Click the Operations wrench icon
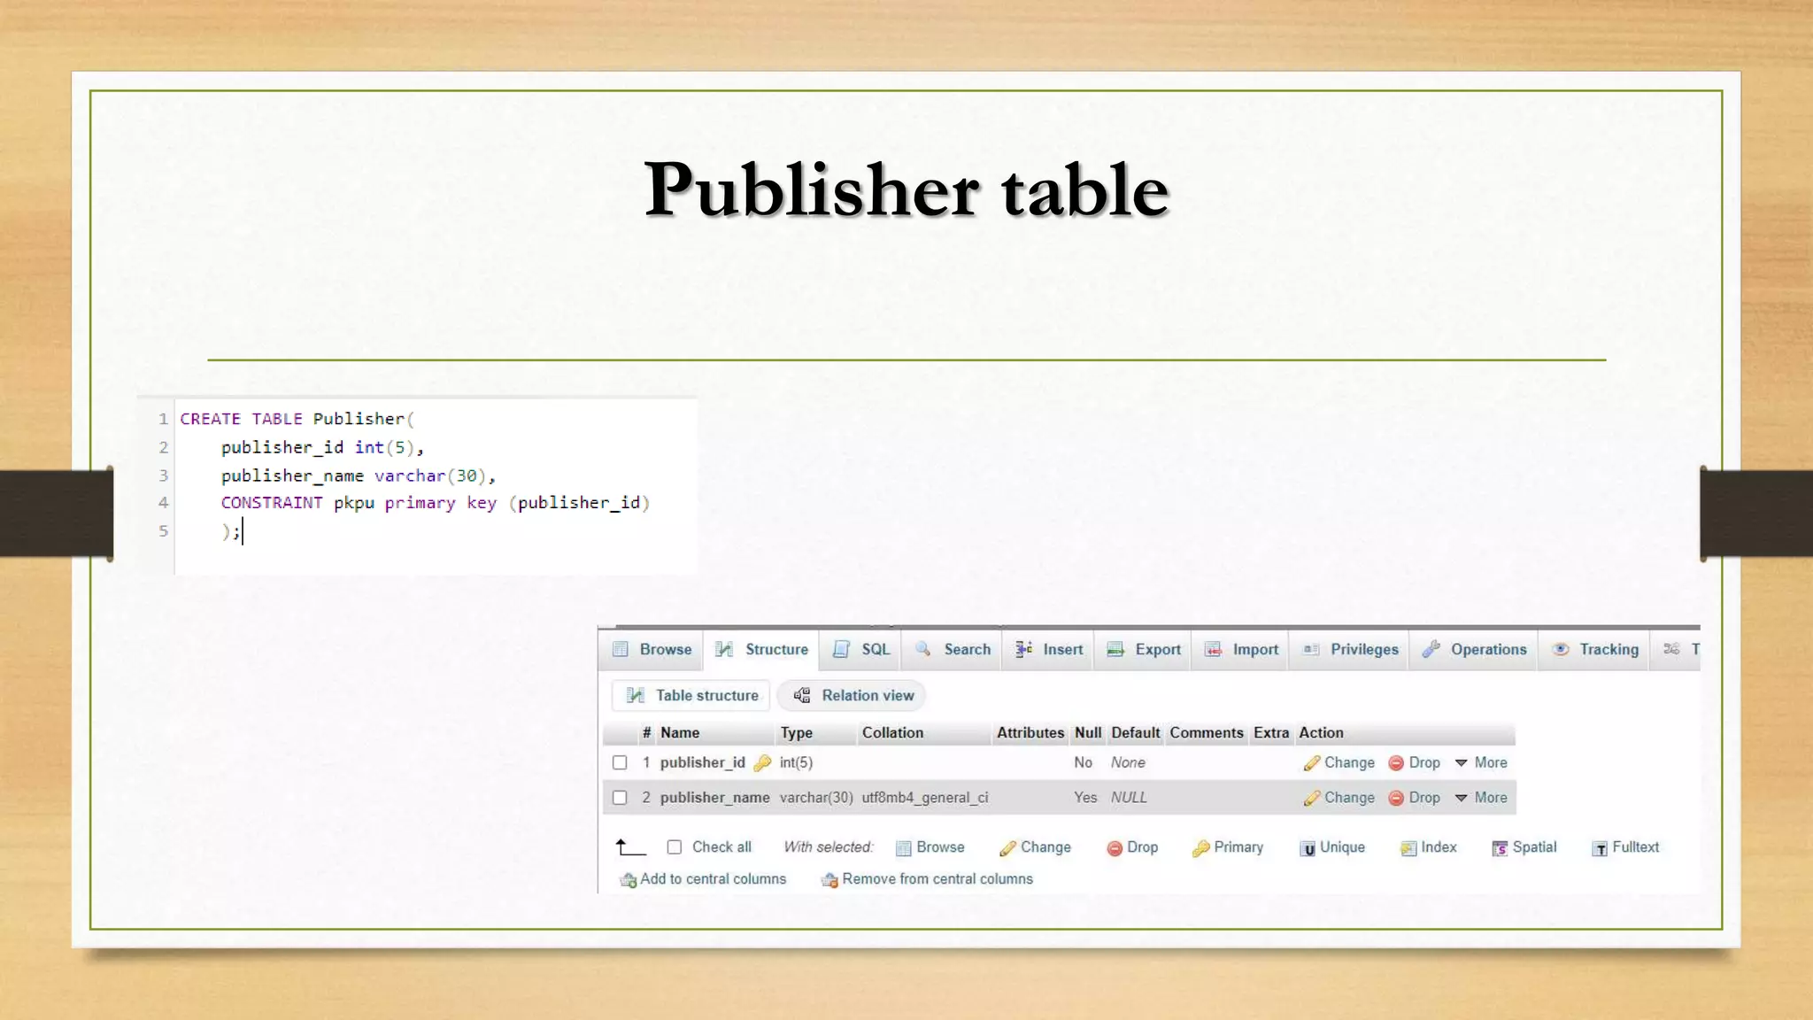Screen dimensions: 1813x1020 pyautogui.click(x=1431, y=649)
